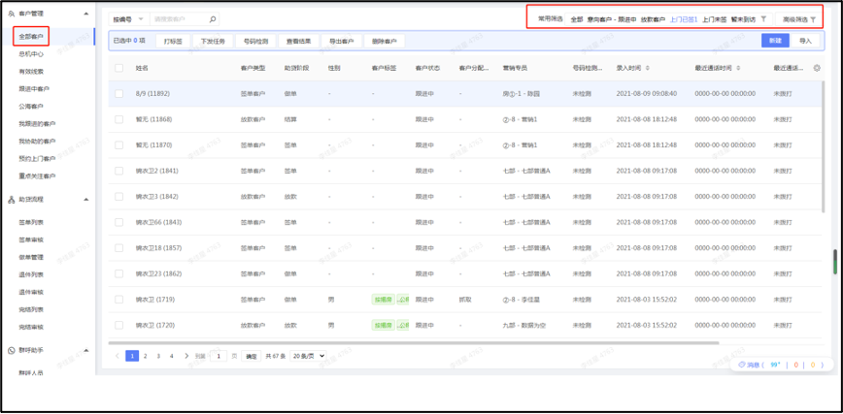Image resolution: width=843 pixels, height=414 pixels.
Task: Click the 导出客户 button
Action: click(342, 41)
